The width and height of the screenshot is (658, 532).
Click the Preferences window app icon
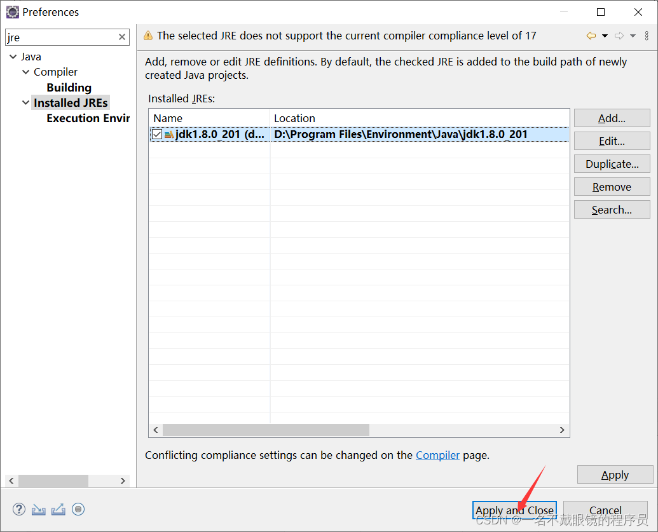tap(13, 12)
